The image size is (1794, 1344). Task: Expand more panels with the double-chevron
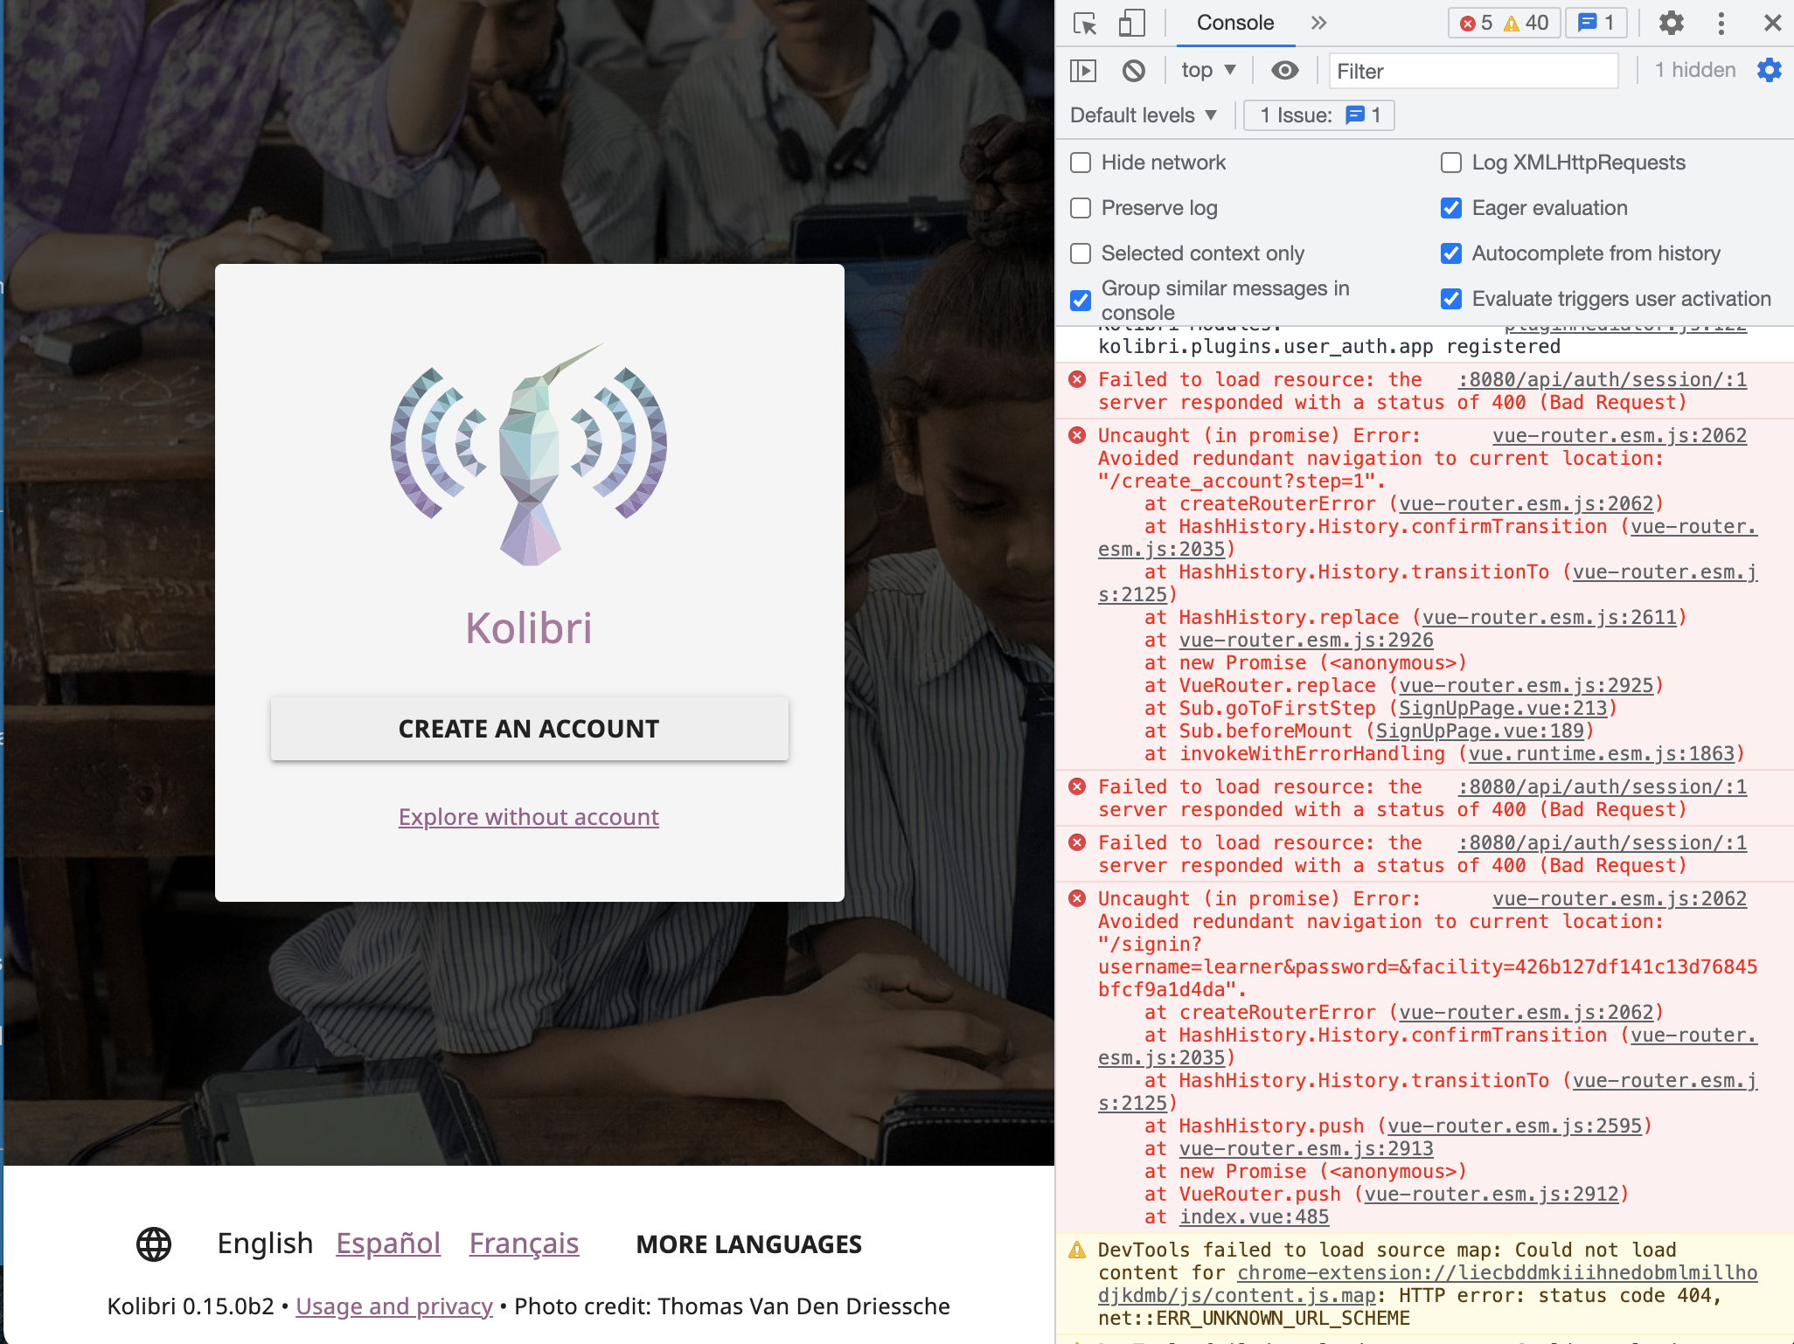(1318, 23)
